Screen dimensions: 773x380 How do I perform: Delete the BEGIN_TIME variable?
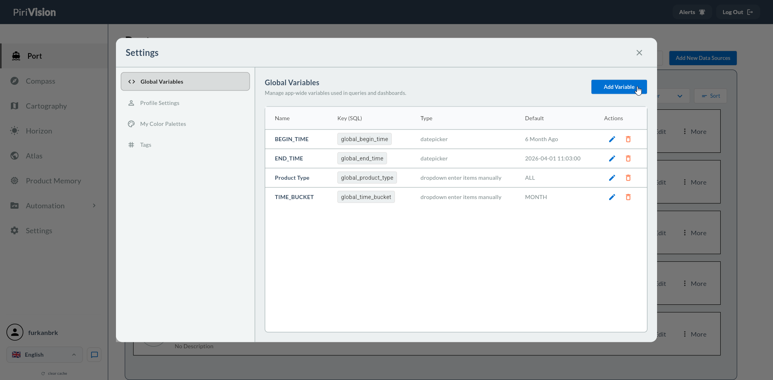[628, 139]
